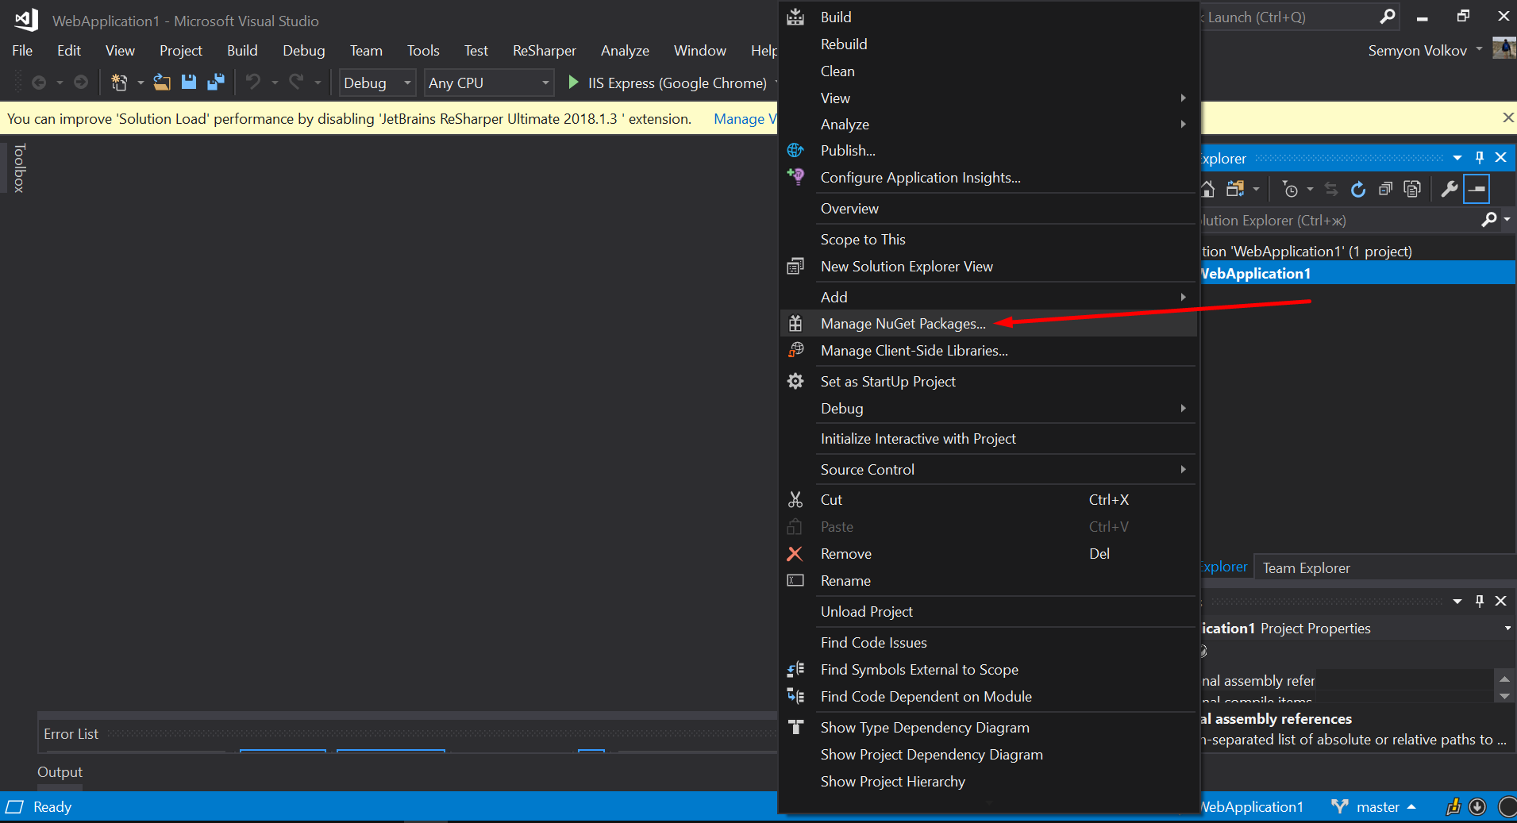1517x823 pixels.
Task: Click the Show All Files icon
Action: [1412, 189]
